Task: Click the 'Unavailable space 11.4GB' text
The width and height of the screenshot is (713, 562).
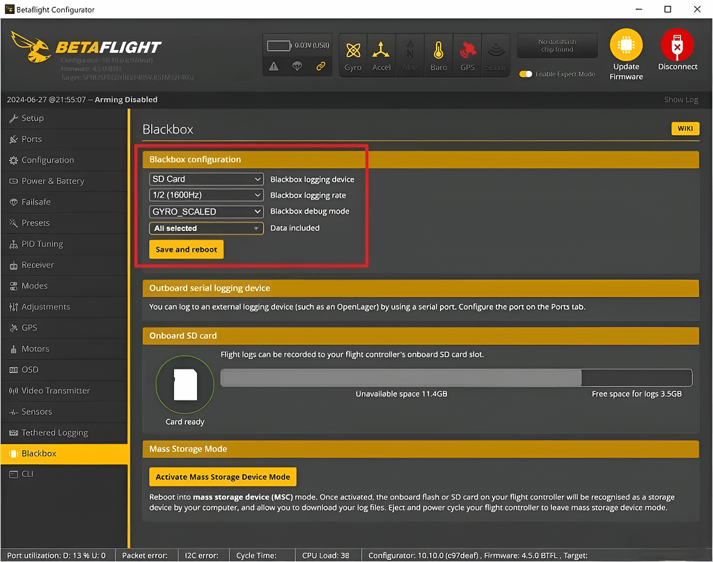Action: 402,394
